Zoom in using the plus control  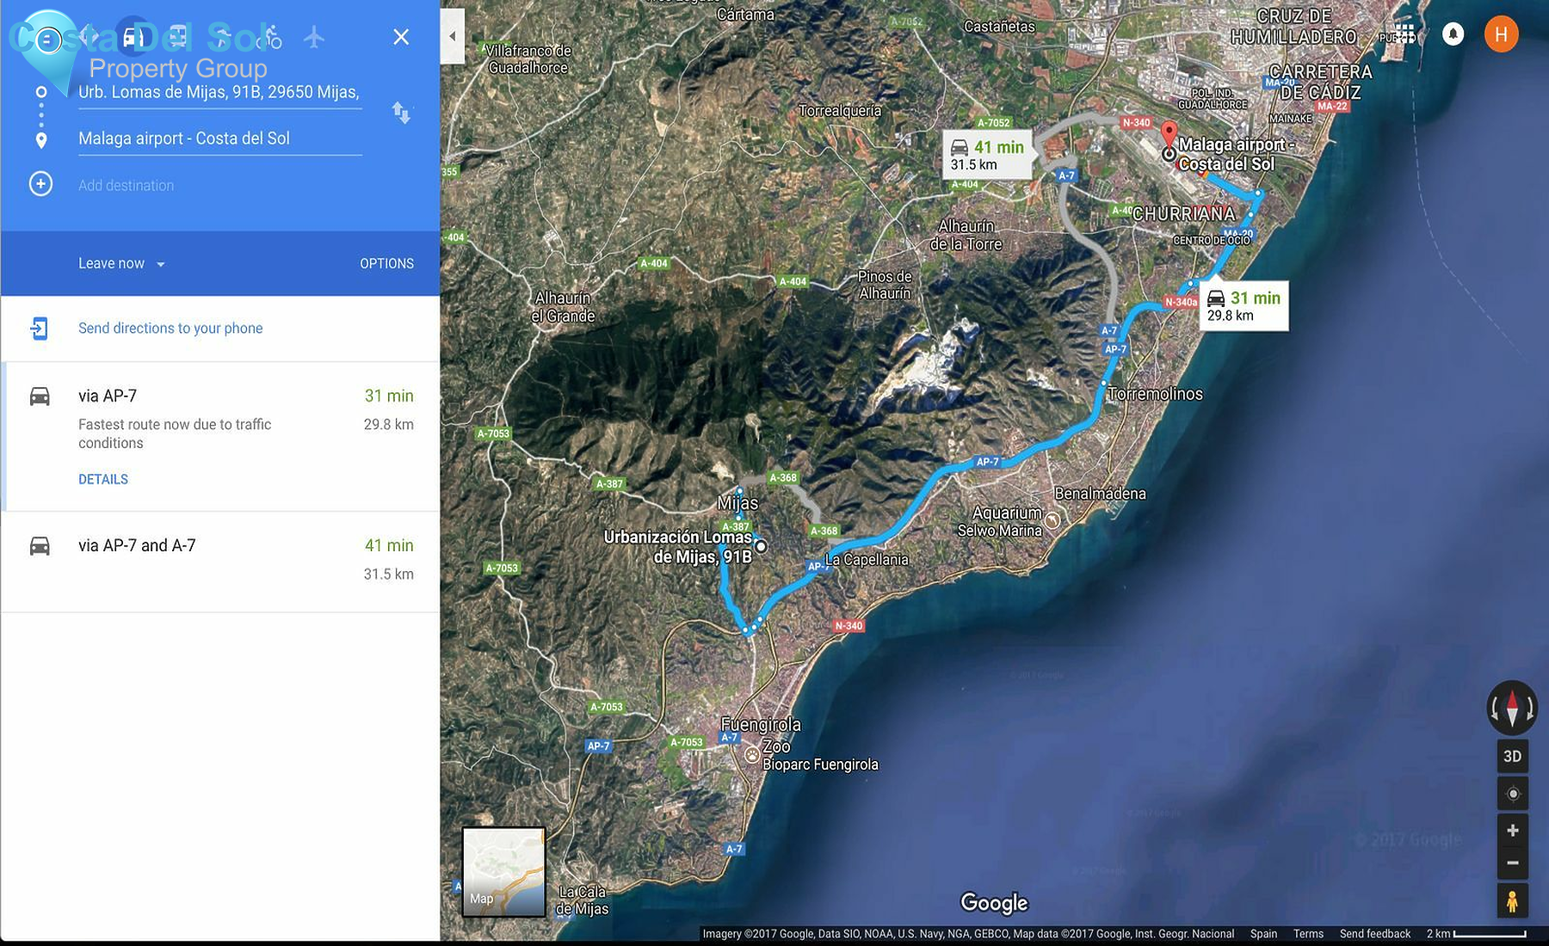(1512, 830)
